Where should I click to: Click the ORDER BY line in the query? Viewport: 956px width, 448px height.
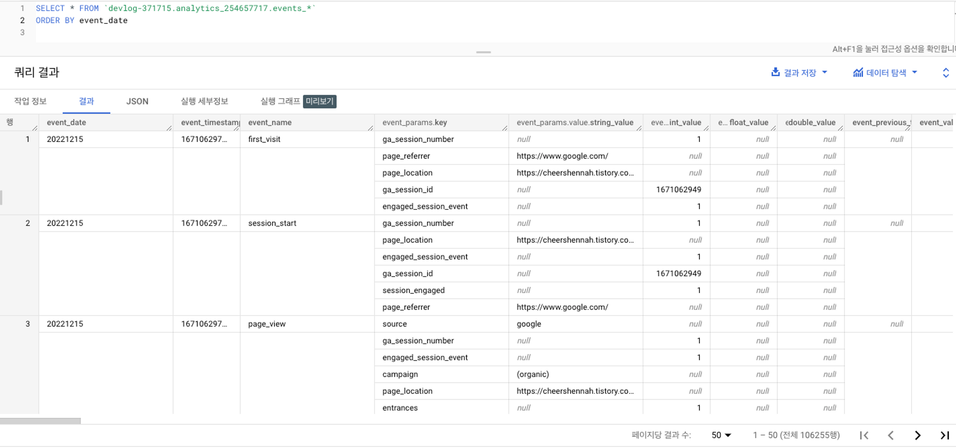pyautogui.click(x=82, y=21)
